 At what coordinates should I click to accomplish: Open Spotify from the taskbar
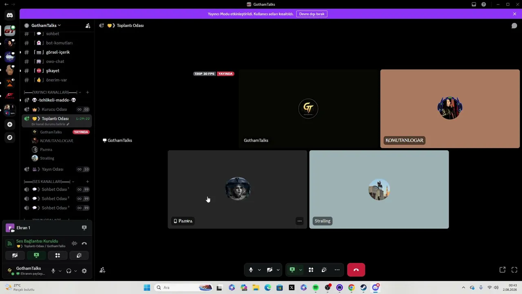[x=316, y=287]
